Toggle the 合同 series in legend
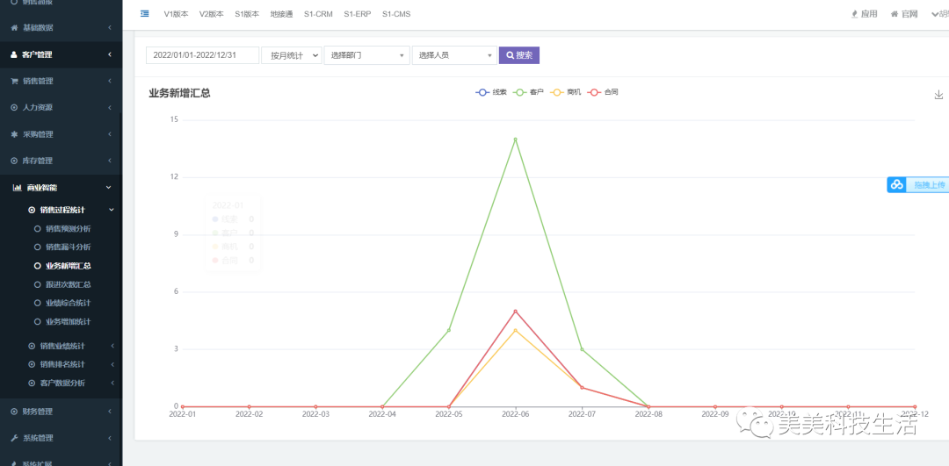Screen dimensions: 949x466 [604, 92]
